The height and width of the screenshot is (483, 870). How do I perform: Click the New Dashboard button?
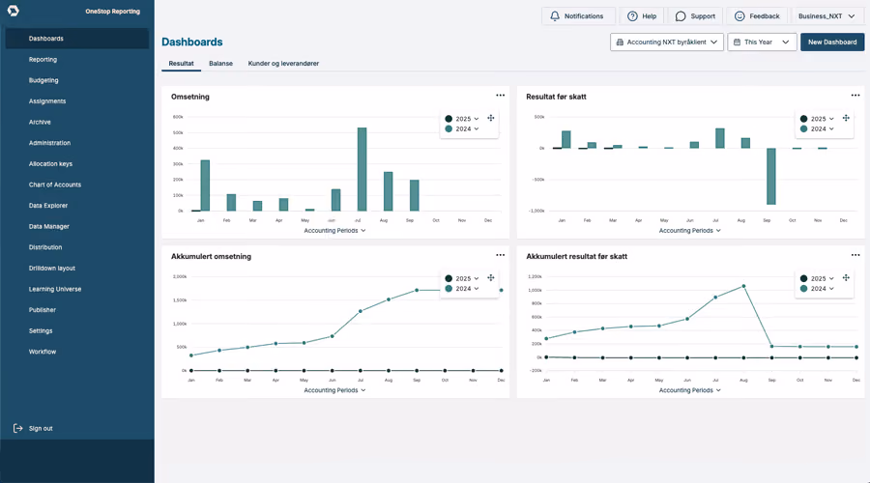832,43
